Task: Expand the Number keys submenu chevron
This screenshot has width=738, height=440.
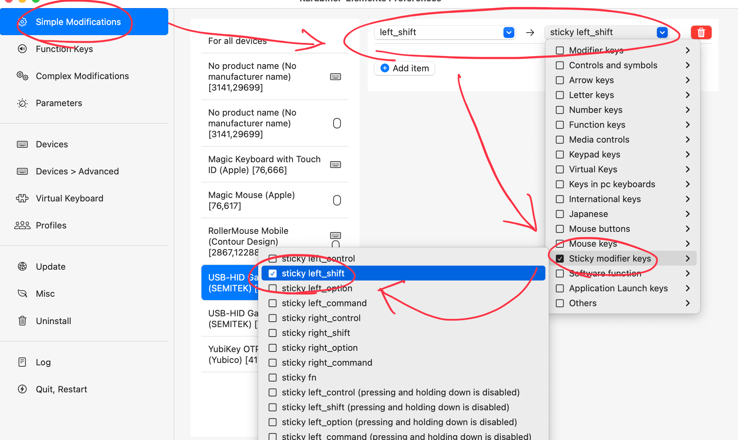Action: tap(688, 110)
